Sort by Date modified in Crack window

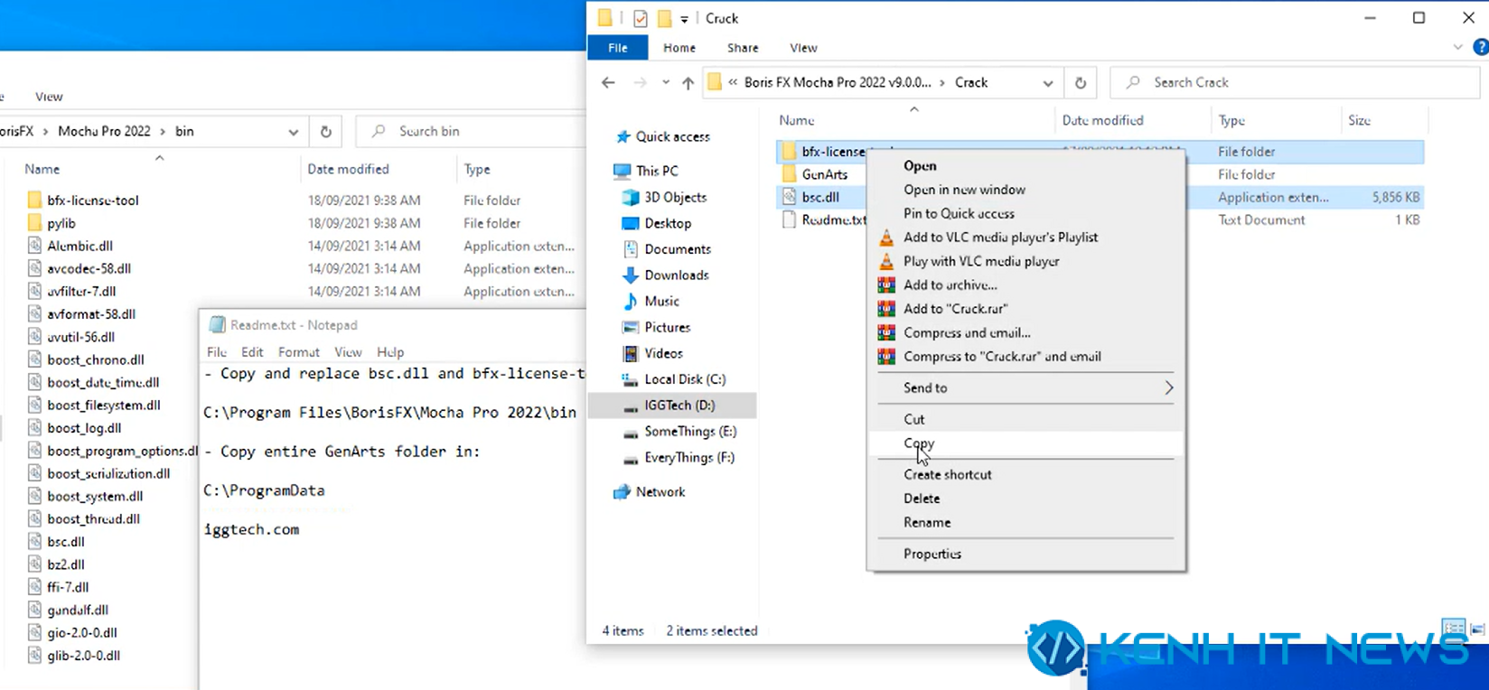click(x=1102, y=120)
